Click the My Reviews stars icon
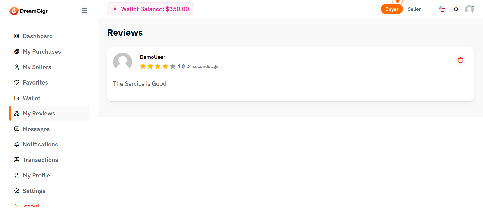 point(17,113)
